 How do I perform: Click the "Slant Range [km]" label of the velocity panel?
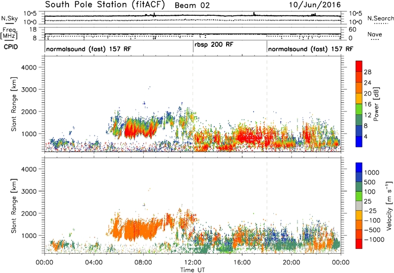tap(14, 206)
